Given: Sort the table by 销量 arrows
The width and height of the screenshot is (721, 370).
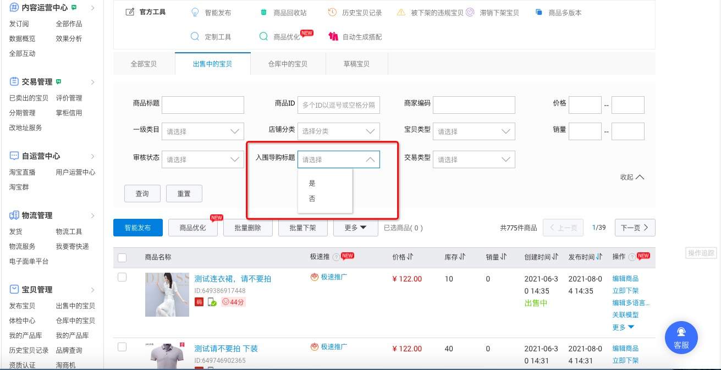Looking at the screenshot, I should 504,257.
